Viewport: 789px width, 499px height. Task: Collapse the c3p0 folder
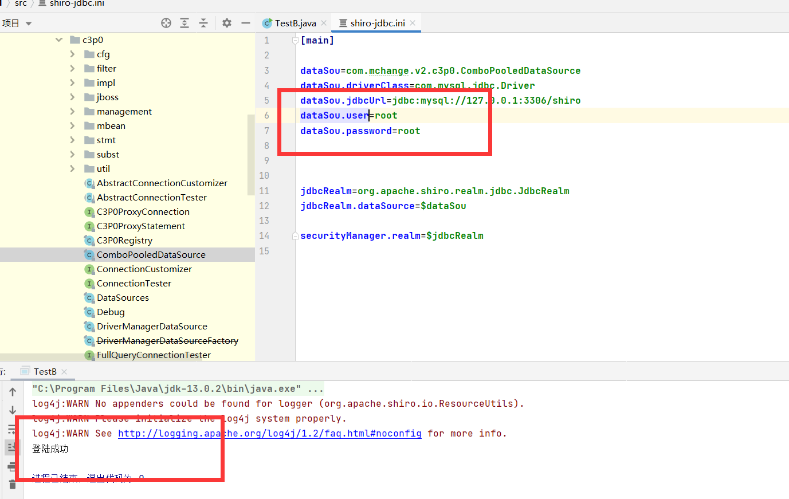click(x=59, y=40)
